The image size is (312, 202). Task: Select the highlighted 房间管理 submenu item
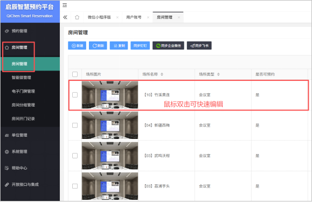[x=30, y=64]
